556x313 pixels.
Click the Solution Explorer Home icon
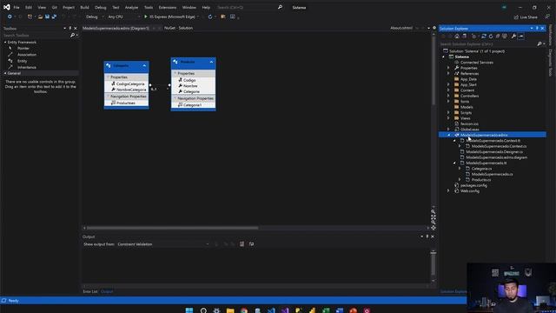coord(457,37)
